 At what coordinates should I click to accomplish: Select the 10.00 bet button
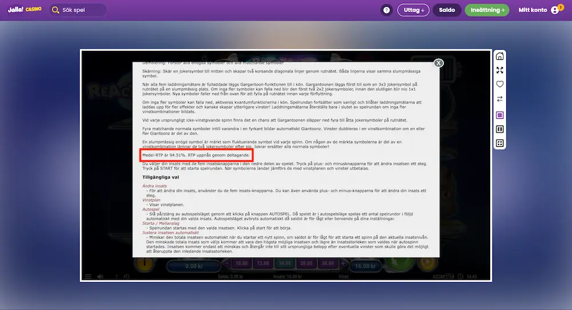pyautogui.click(x=241, y=263)
